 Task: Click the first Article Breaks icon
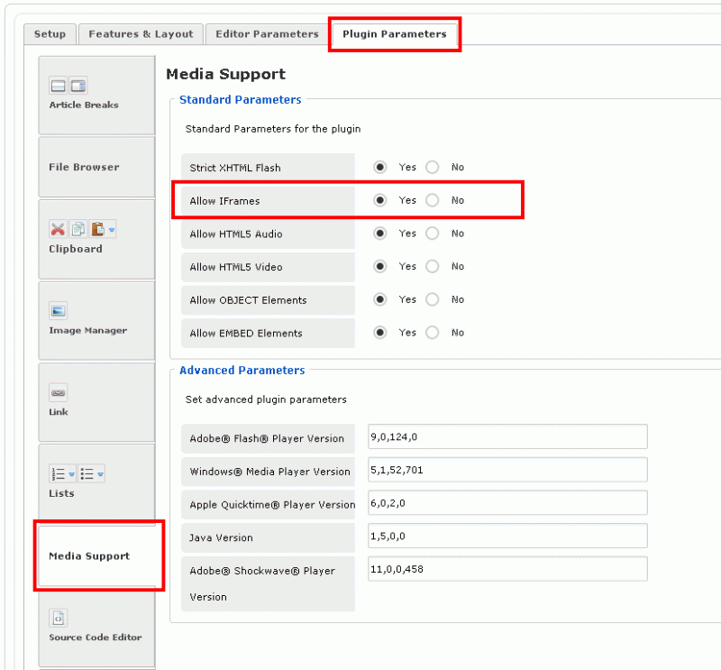tap(59, 86)
